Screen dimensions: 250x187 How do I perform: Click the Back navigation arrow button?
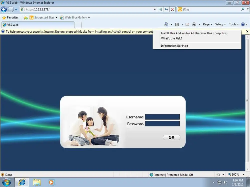pyautogui.click(x=4, y=9)
